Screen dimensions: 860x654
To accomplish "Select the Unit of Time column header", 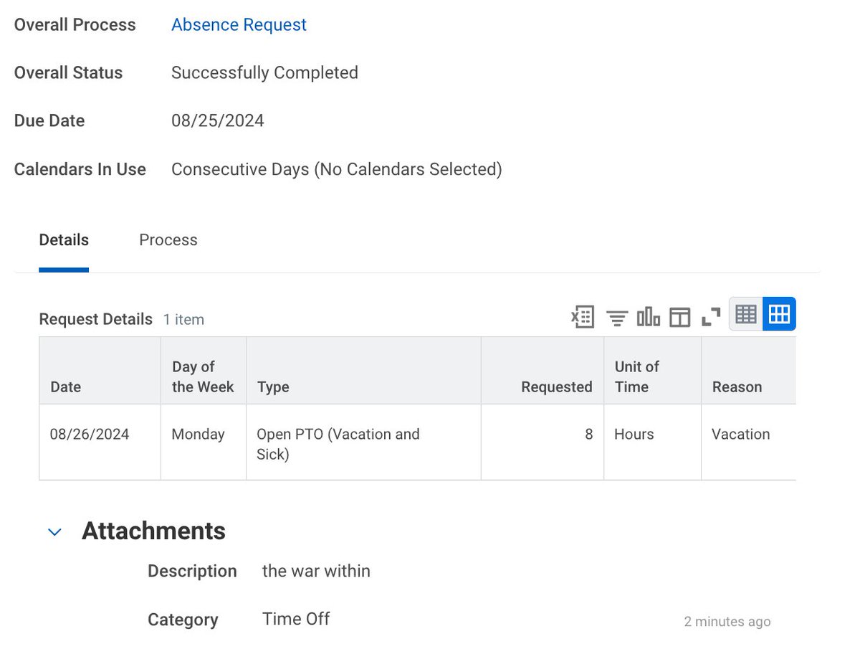I will [x=652, y=371].
